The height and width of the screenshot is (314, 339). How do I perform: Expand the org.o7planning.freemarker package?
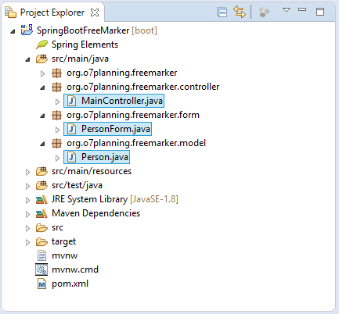(x=42, y=73)
